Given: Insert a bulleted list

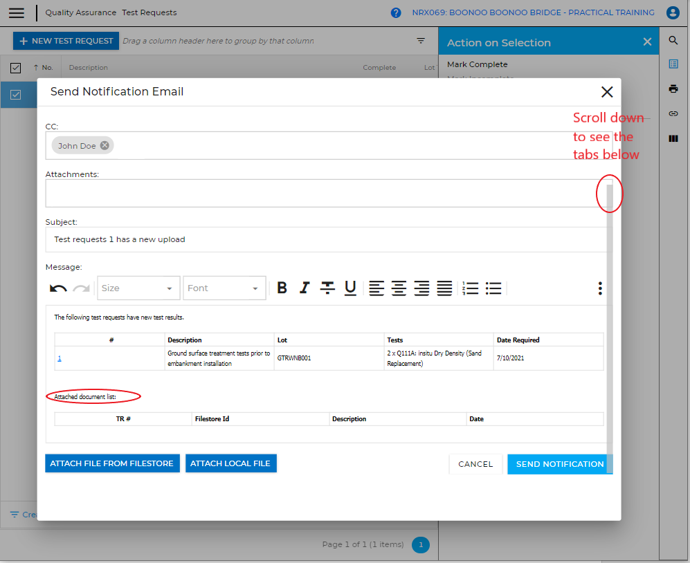Looking at the screenshot, I should tap(493, 288).
